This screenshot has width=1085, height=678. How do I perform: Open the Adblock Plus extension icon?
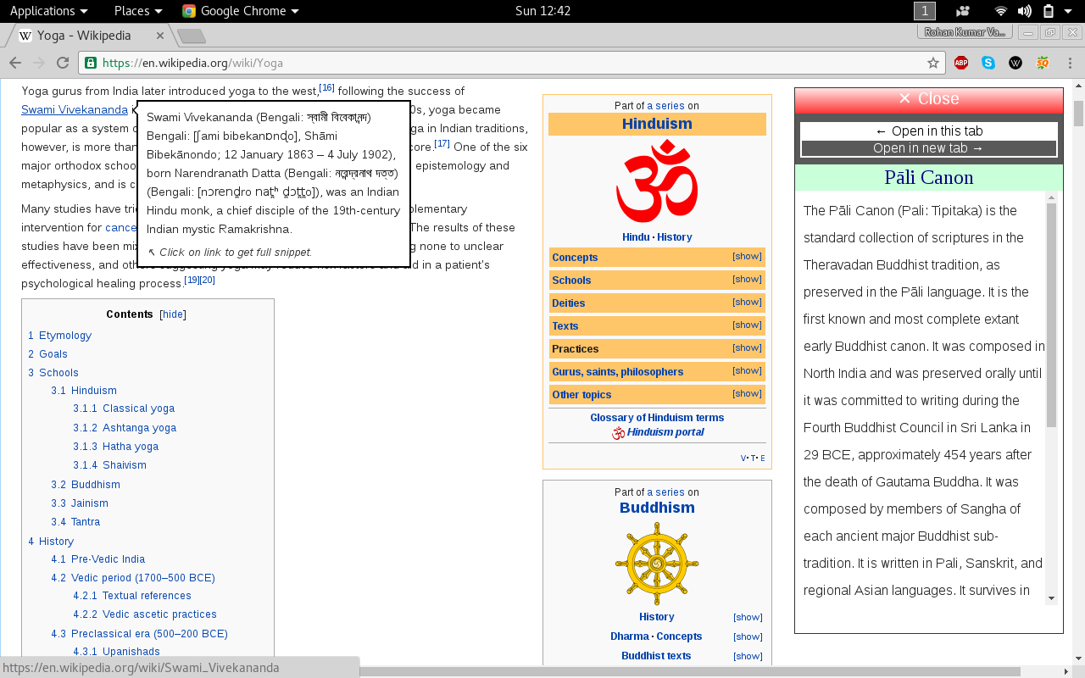click(960, 62)
